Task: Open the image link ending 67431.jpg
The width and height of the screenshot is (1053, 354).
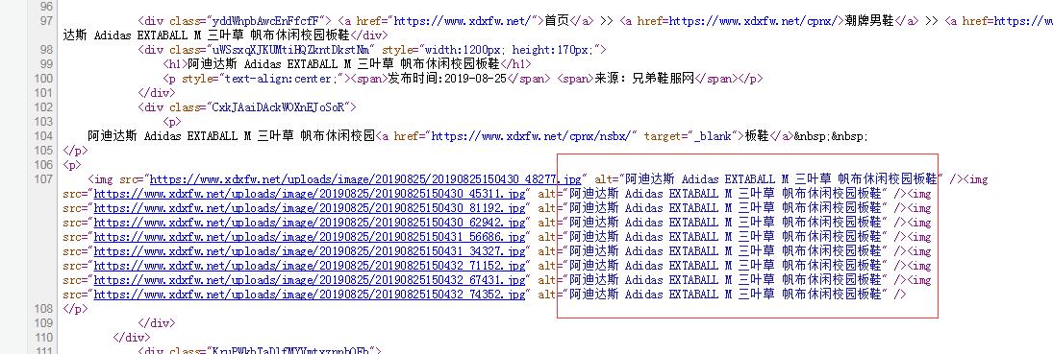Action: pyautogui.click(x=310, y=279)
